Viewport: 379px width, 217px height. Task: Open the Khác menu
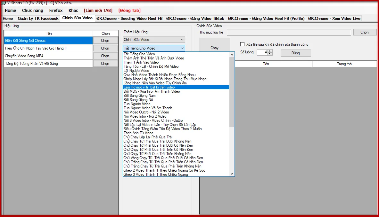click(x=73, y=10)
